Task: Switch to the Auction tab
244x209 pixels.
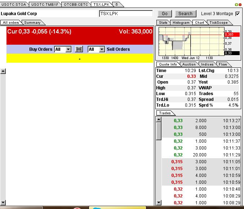Action: click(x=189, y=65)
